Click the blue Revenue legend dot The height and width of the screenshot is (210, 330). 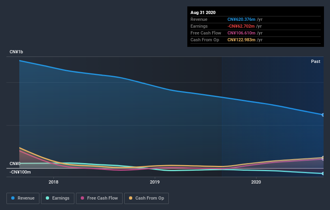(x=13, y=198)
